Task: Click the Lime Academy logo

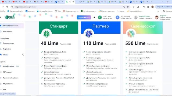Action: pyautogui.click(x=10, y=17)
